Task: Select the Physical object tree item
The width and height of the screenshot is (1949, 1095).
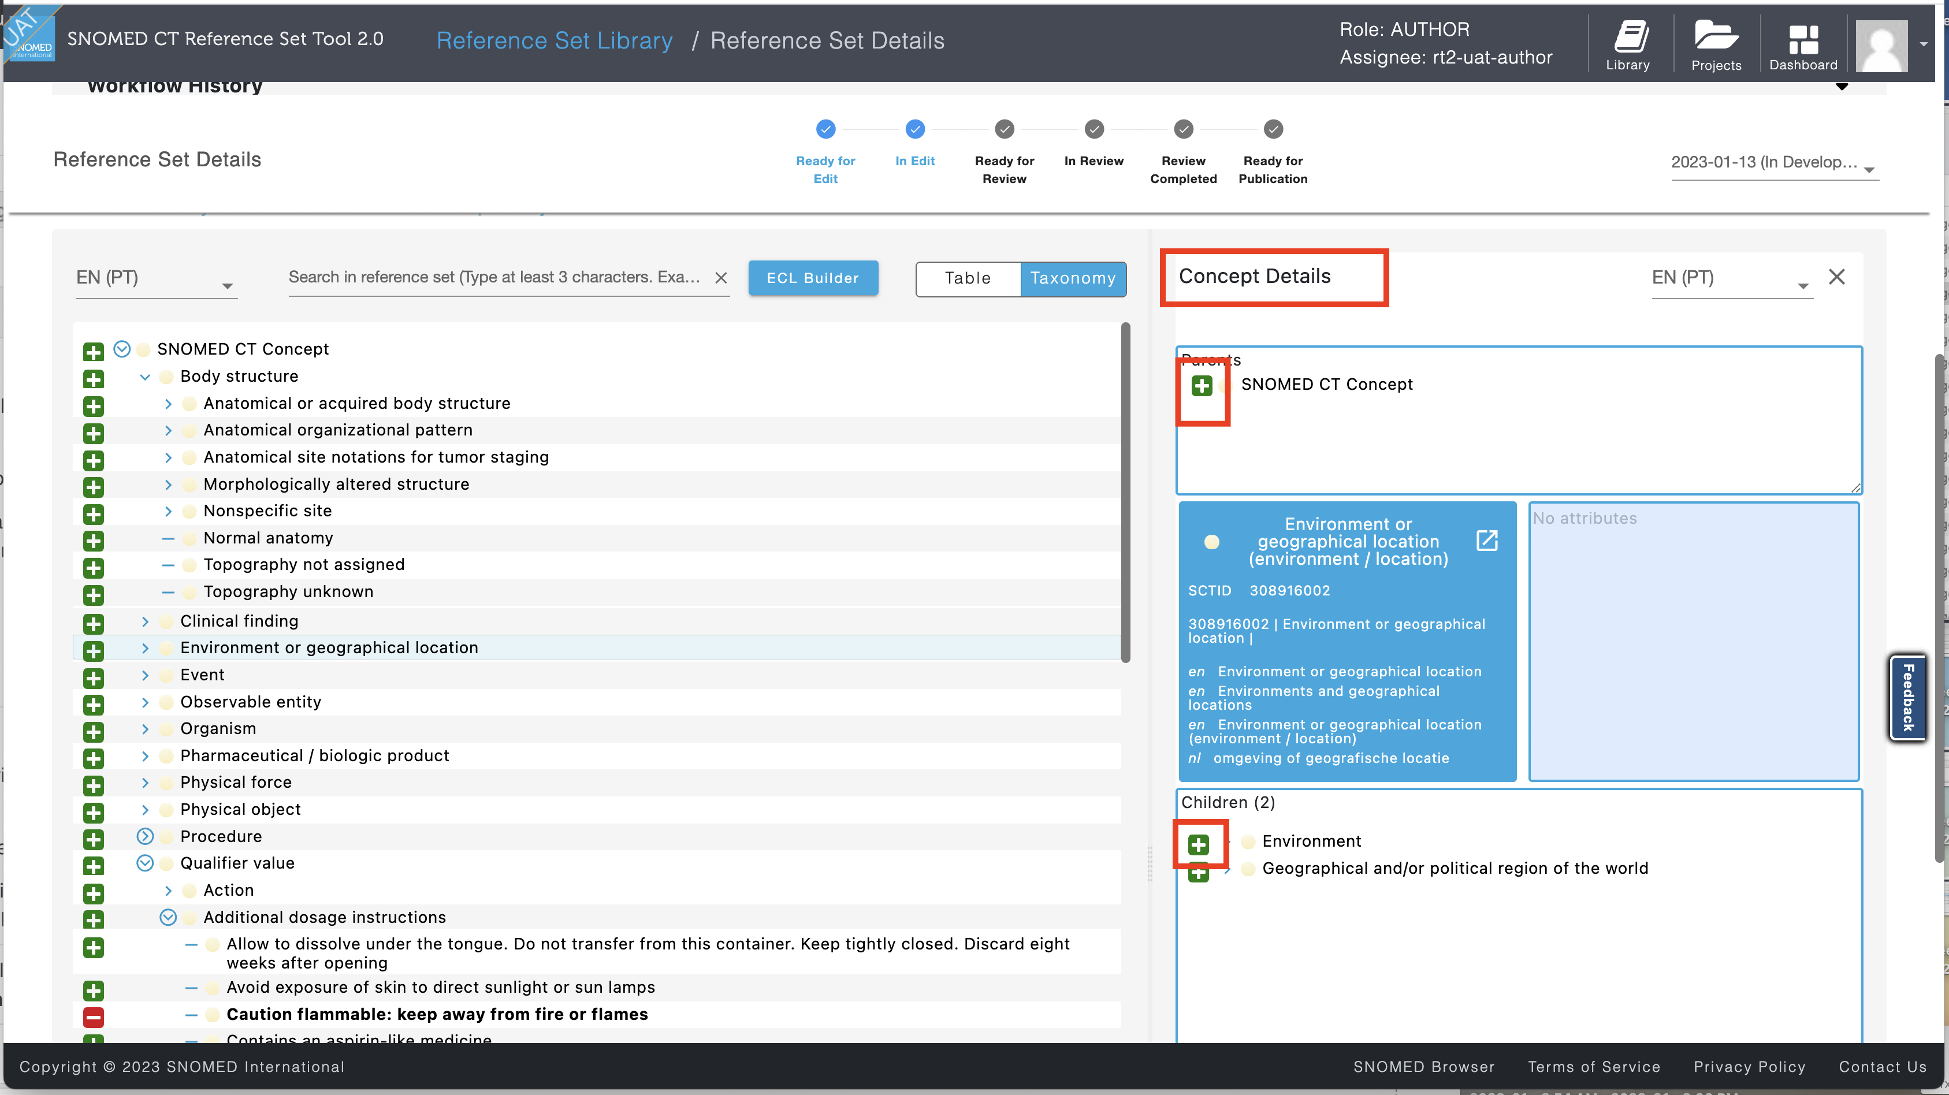Action: pos(240,809)
